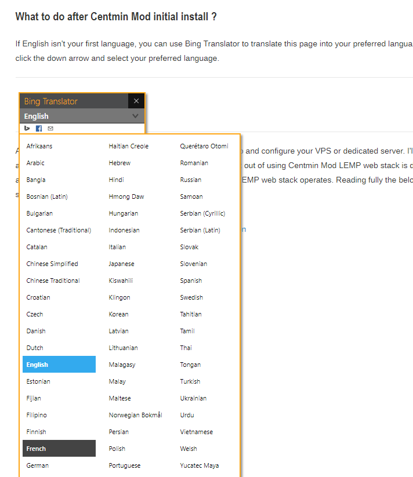Choose Arabic in the language list
The image size is (413, 477).
(x=35, y=163)
